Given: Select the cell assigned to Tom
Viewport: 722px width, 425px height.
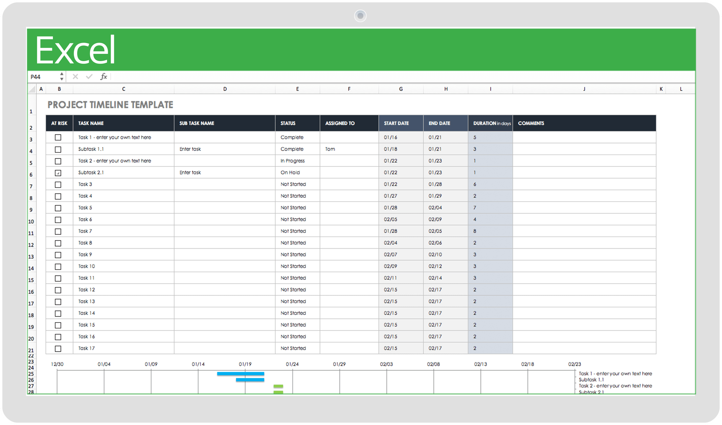Looking at the screenshot, I should point(349,149).
